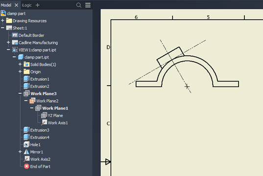Collapse the Work Plane1 node
The height and width of the screenshot is (176, 263).
[x=32, y=108]
